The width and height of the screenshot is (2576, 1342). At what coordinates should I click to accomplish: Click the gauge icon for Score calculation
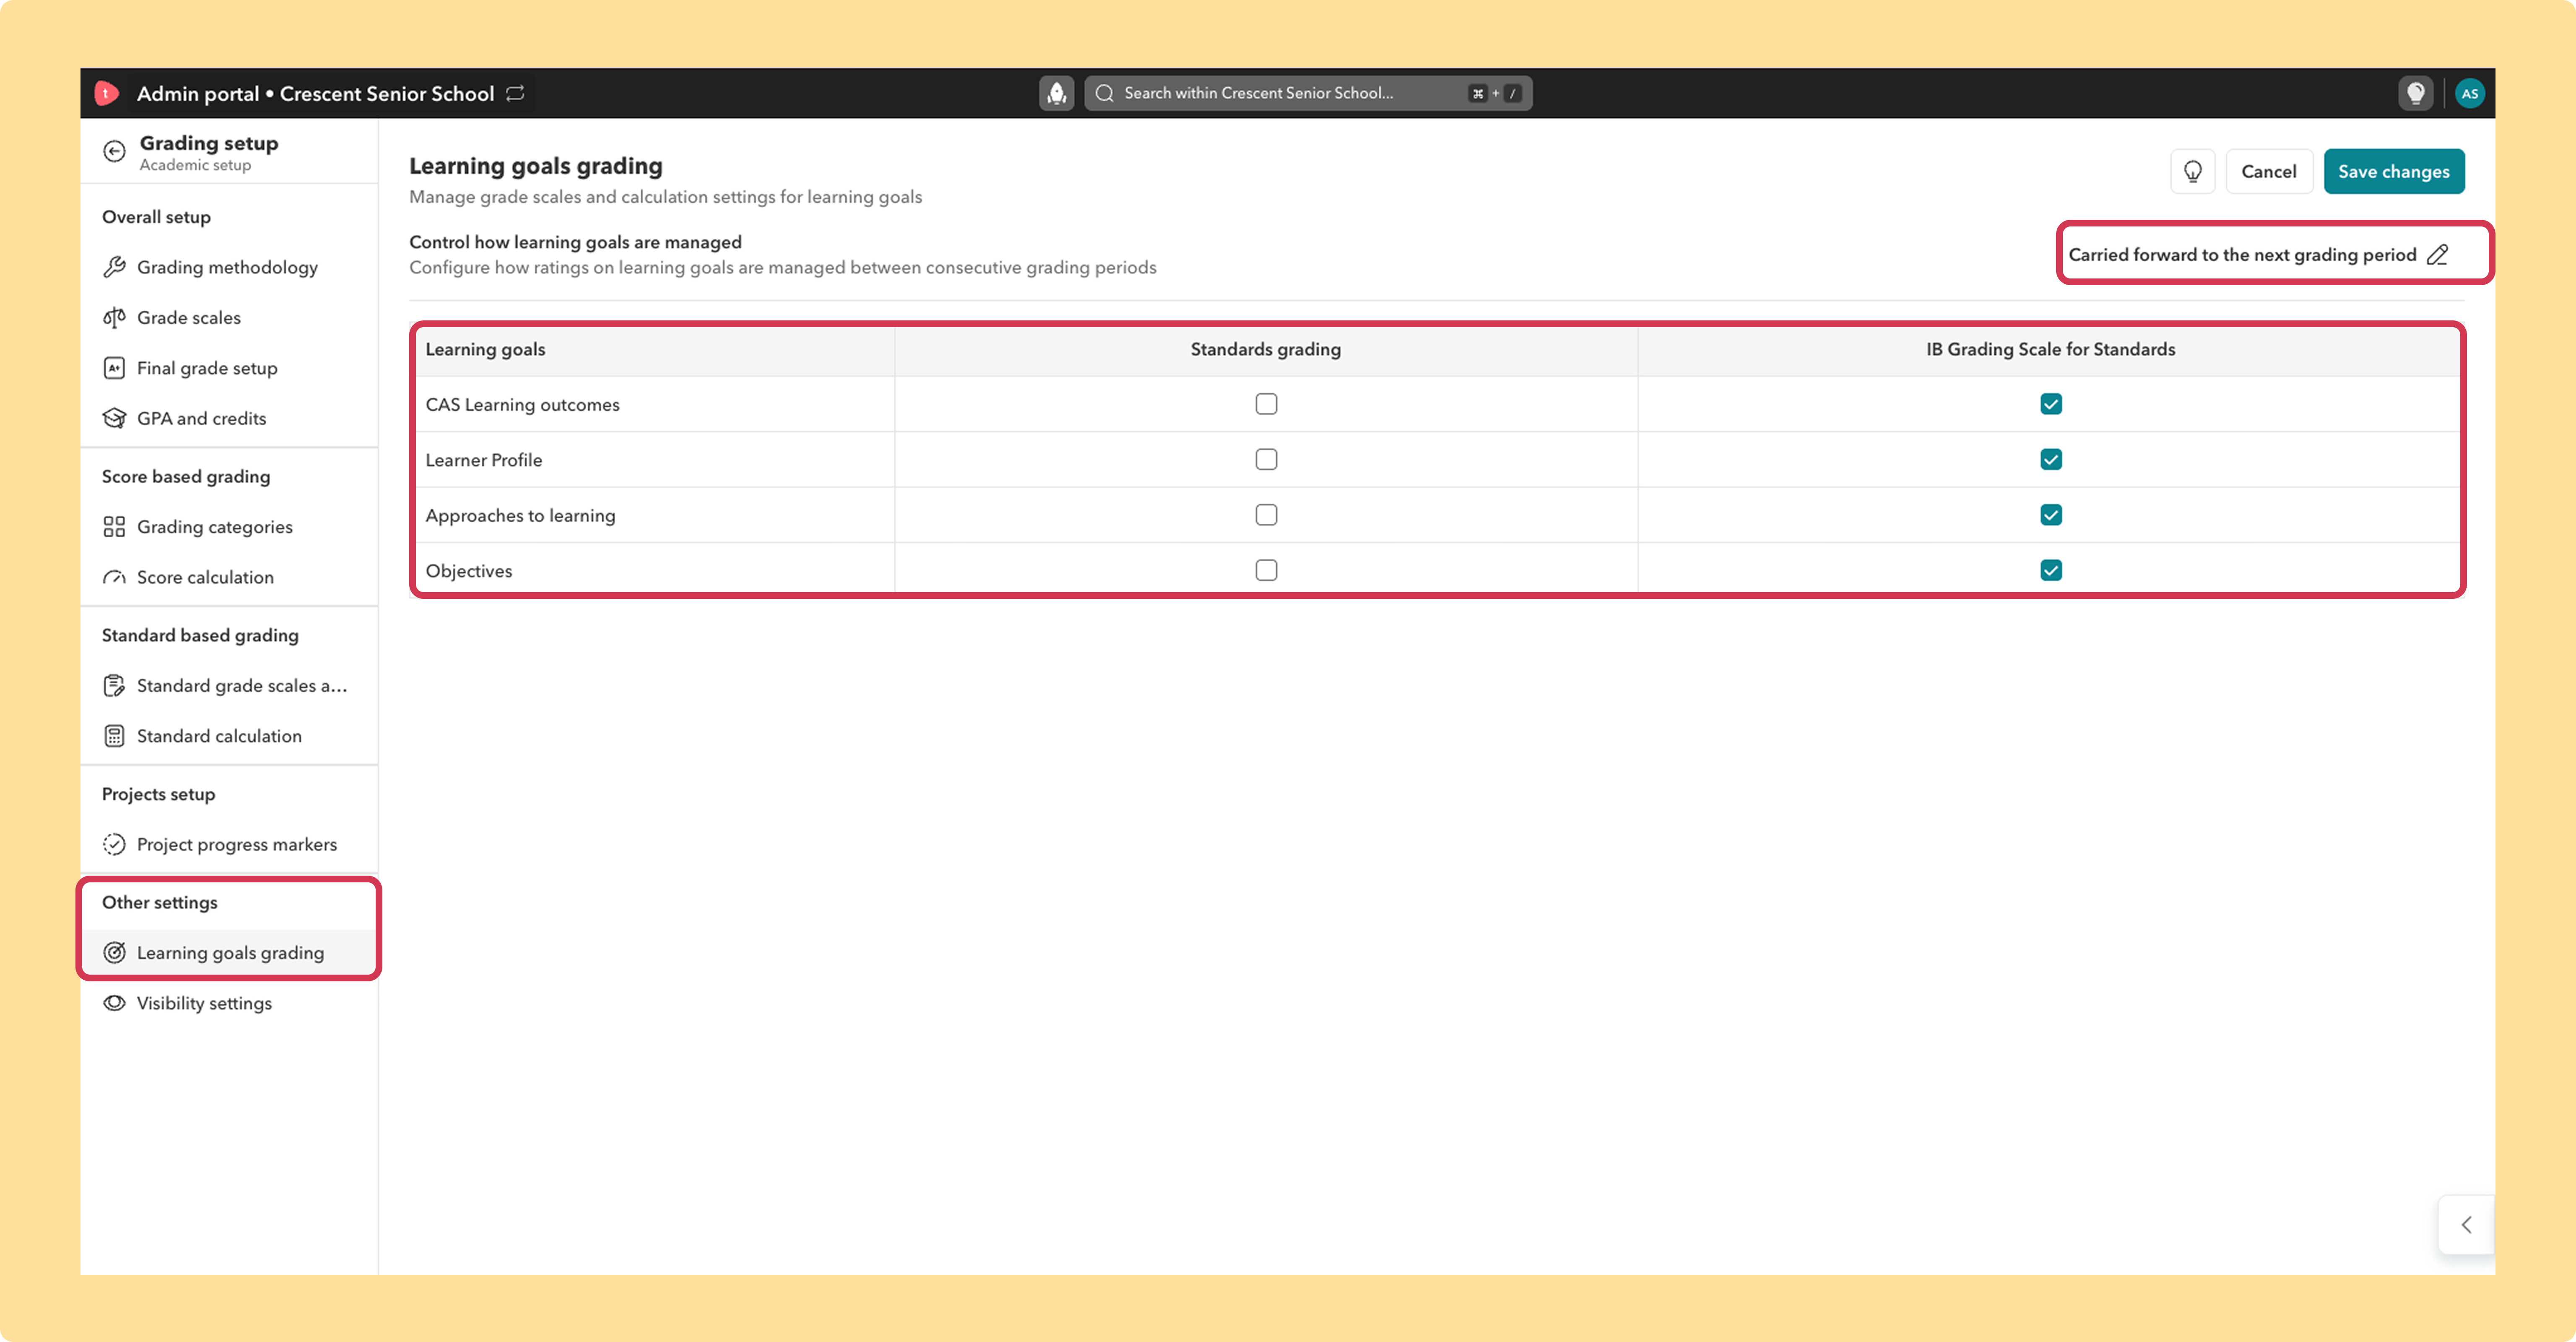114,577
